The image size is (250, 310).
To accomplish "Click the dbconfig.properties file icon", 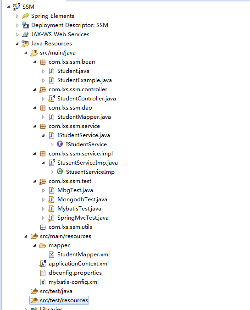I will pyautogui.click(x=43, y=273).
